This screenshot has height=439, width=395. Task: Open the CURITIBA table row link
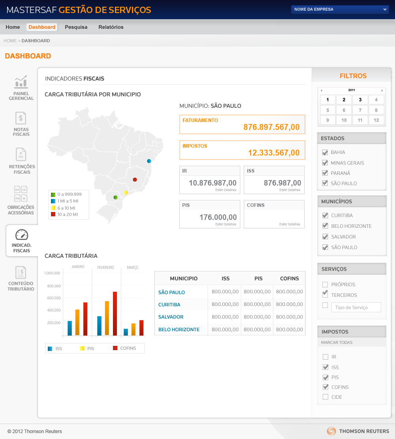click(x=169, y=305)
